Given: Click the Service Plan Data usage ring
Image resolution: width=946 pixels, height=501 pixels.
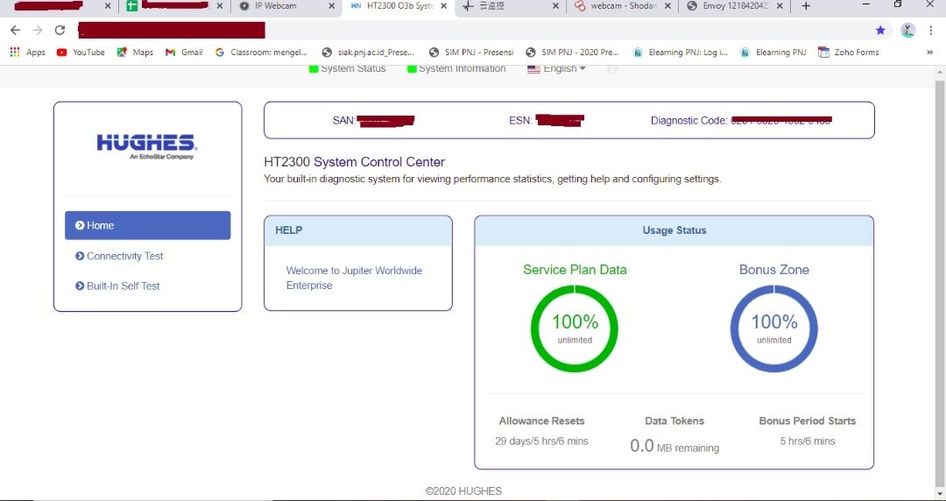Looking at the screenshot, I should (x=575, y=328).
